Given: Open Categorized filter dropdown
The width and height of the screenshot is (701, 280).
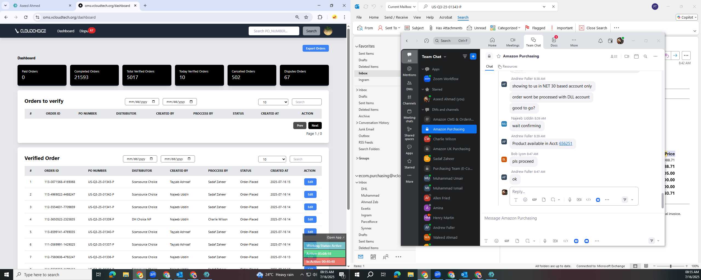Looking at the screenshot, I should coord(505,28).
